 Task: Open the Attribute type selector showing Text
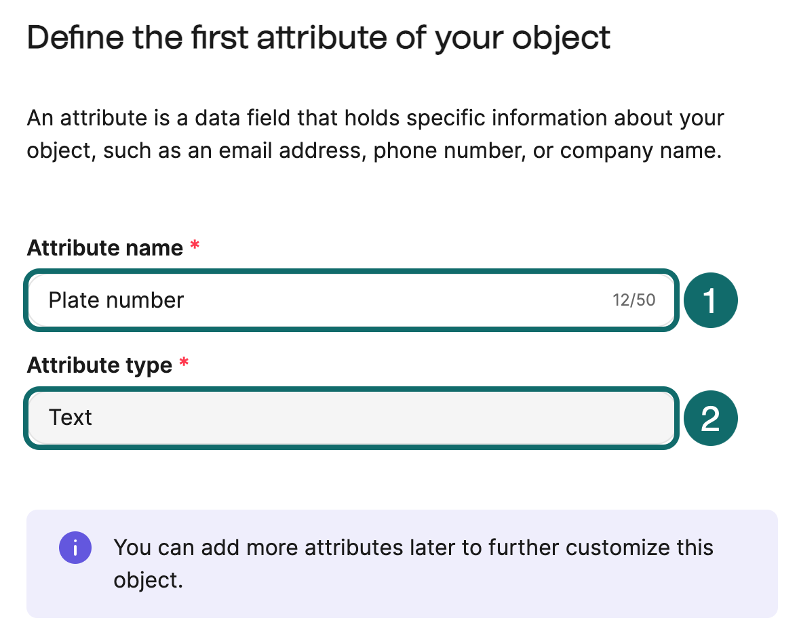[x=351, y=418]
